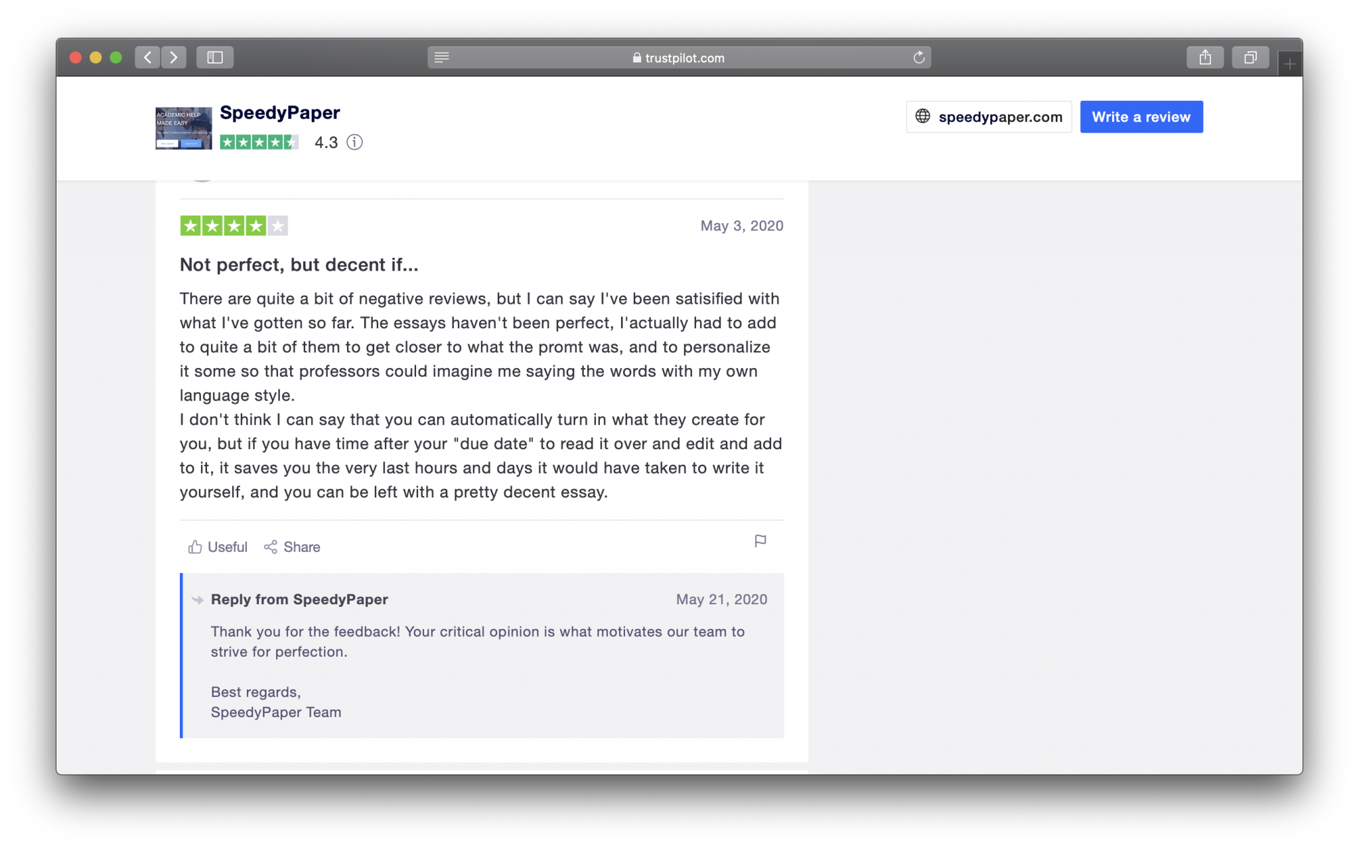
Task: Open a new tab with plus button
Action: point(1289,64)
